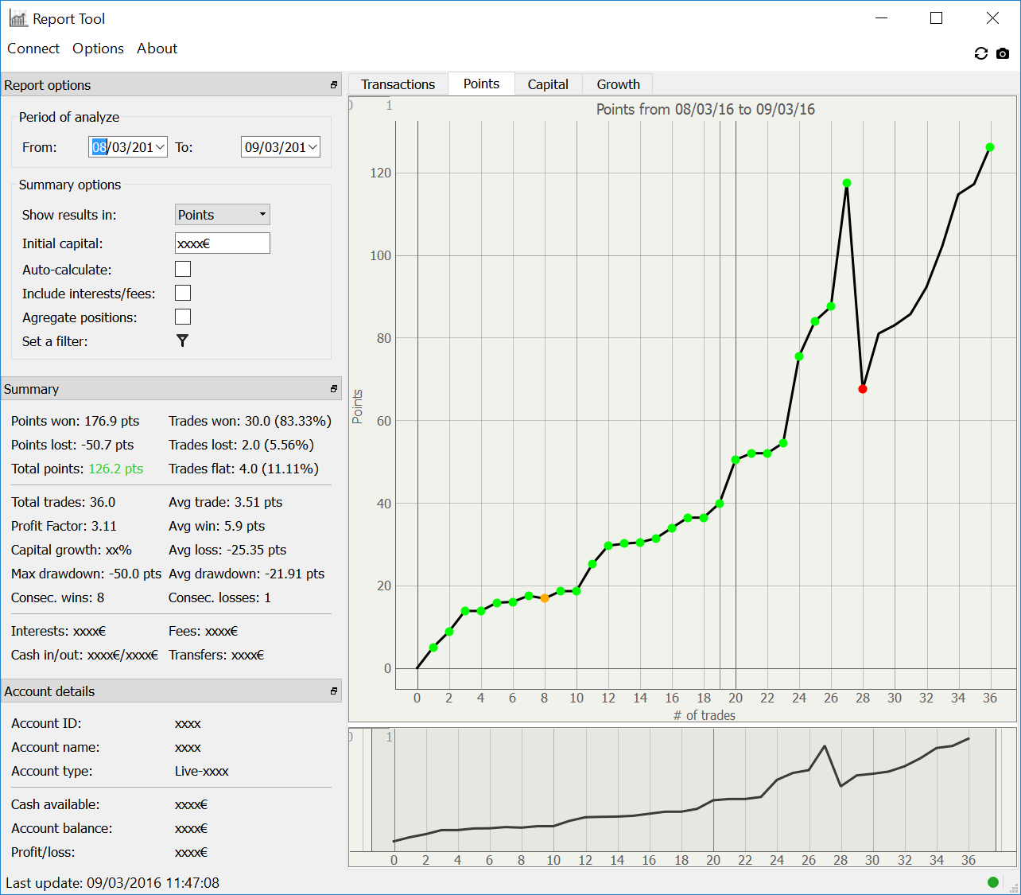
Task: Expand the To date picker
Action: (313, 147)
